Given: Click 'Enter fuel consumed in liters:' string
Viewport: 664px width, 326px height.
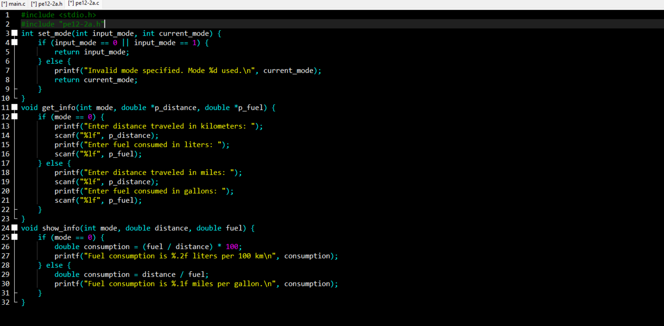Looking at the screenshot, I should point(153,145).
